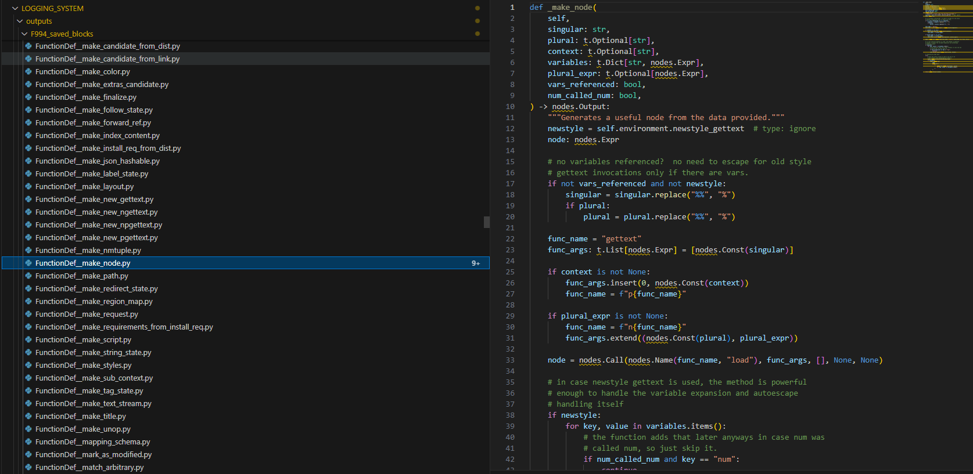Image resolution: width=973 pixels, height=474 pixels.
Task: Collapse the F994_saved_blocks folder
Action: click(24, 34)
